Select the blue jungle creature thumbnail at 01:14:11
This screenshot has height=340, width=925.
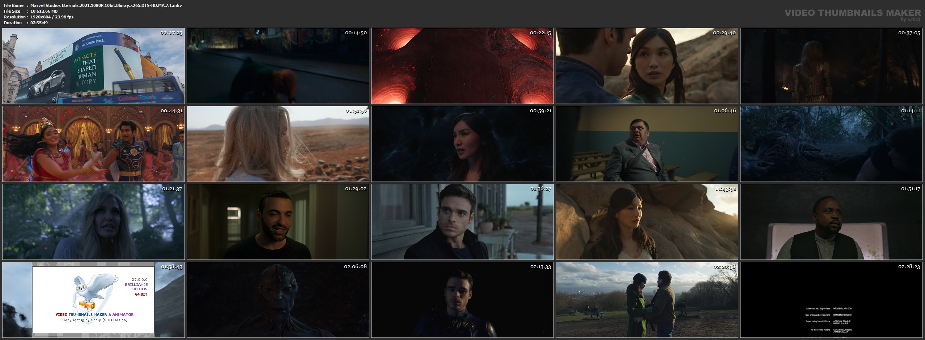(x=831, y=144)
